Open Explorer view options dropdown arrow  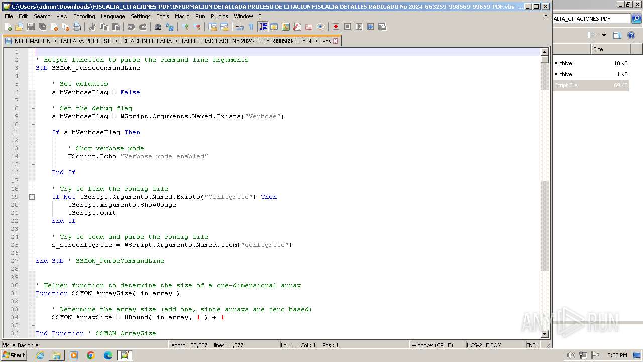coord(604,35)
